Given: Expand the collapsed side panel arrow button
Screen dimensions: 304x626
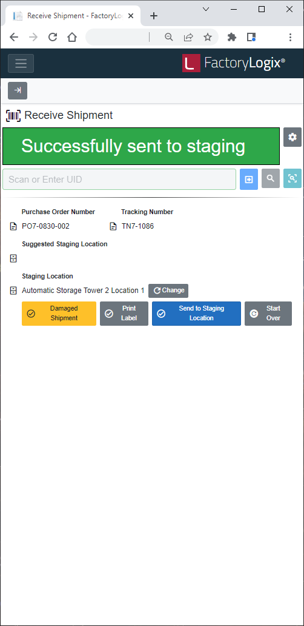Looking at the screenshot, I should tap(18, 90).
